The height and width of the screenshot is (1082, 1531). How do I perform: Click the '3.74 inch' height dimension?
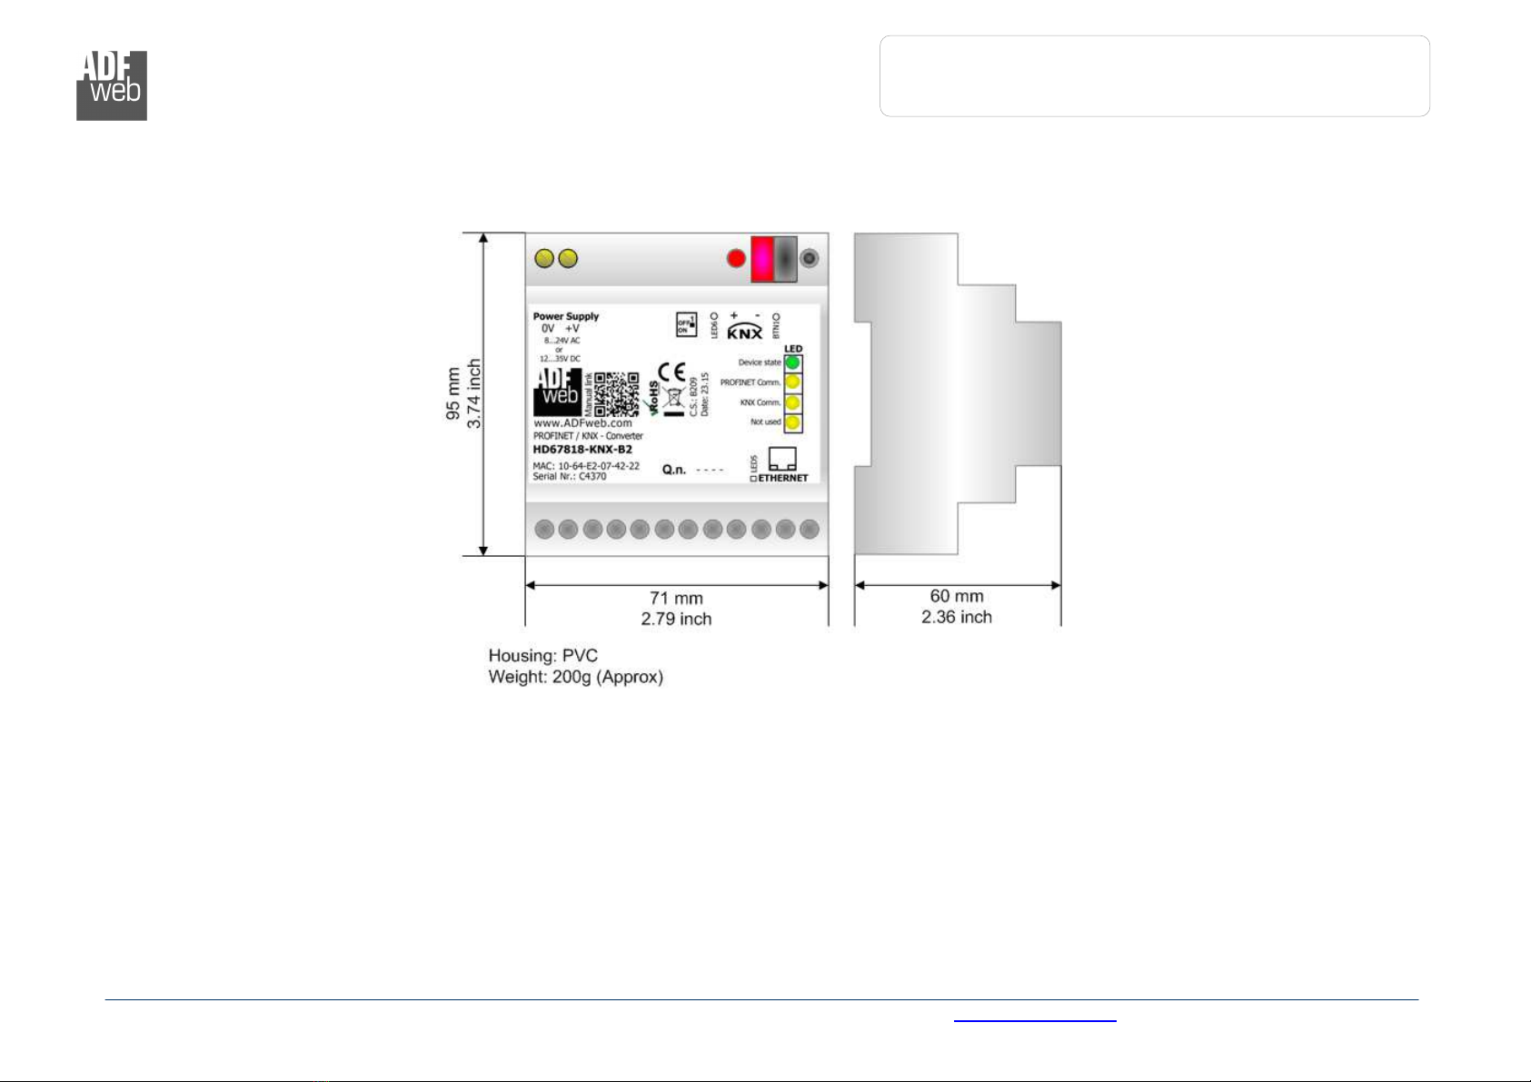[474, 393]
